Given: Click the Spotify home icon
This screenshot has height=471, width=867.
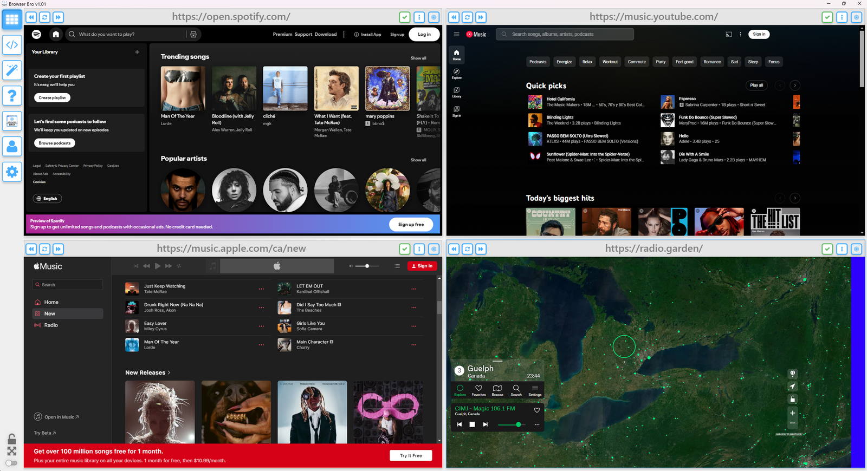Looking at the screenshot, I should 56,34.
